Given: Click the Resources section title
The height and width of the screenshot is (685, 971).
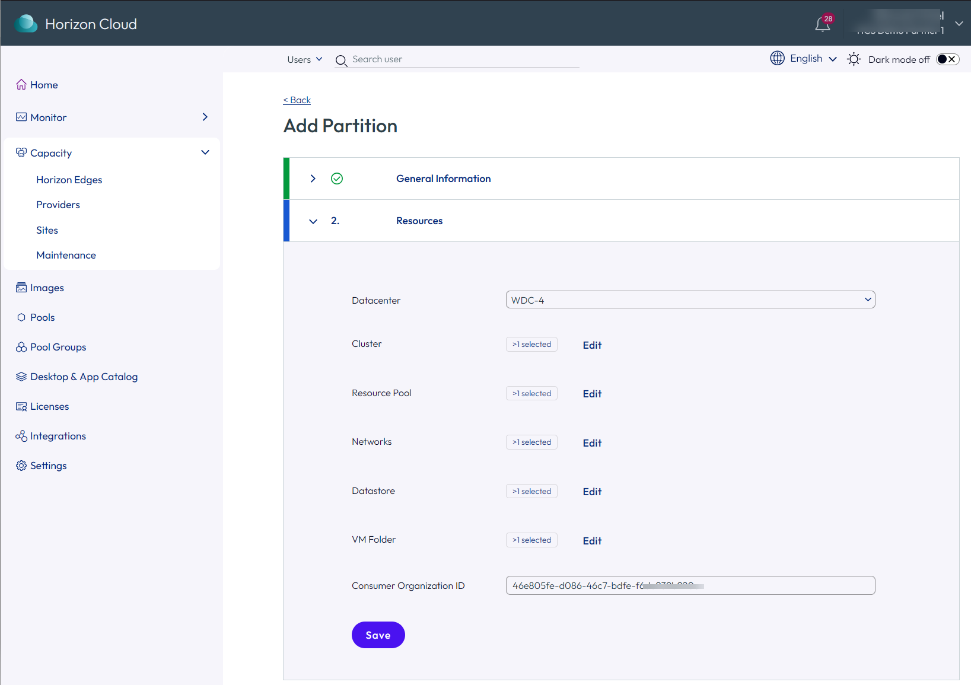Looking at the screenshot, I should (419, 221).
